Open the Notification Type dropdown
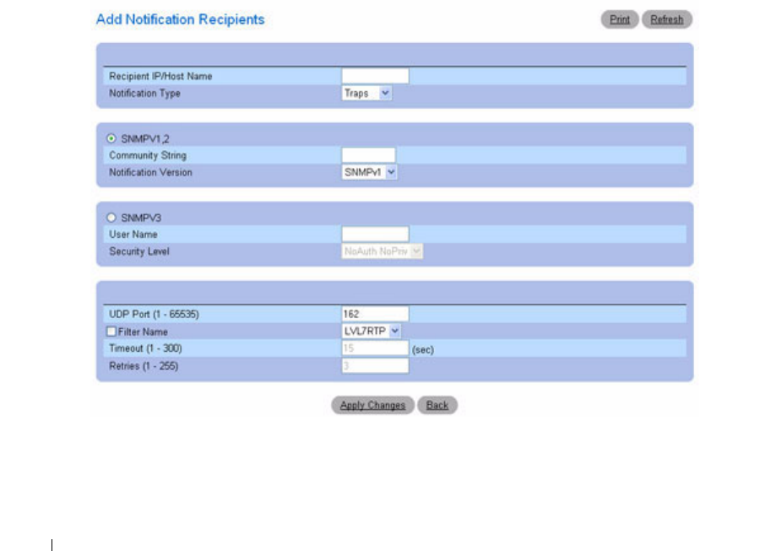The width and height of the screenshot is (760, 551). pos(367,93)
